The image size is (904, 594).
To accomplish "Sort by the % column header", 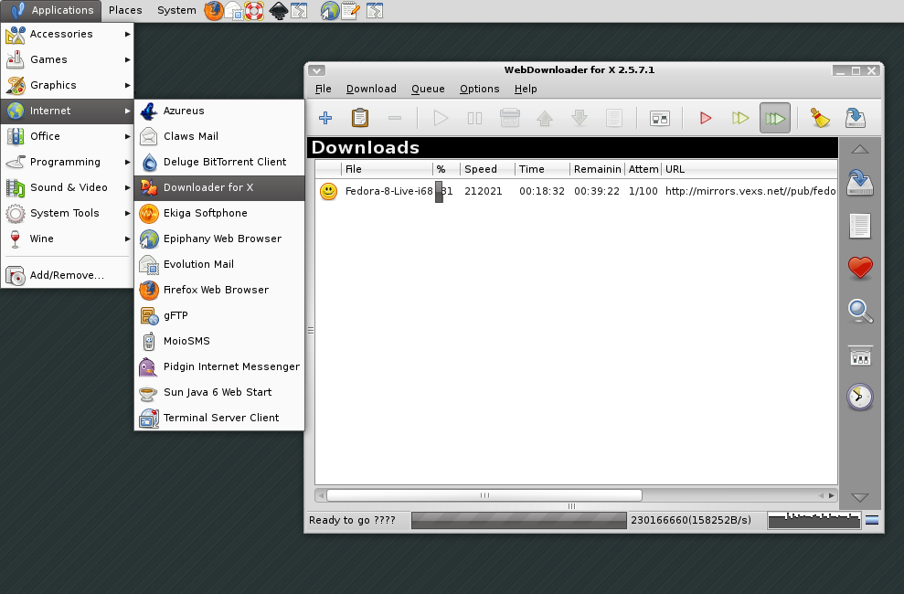I will [446, 169].
